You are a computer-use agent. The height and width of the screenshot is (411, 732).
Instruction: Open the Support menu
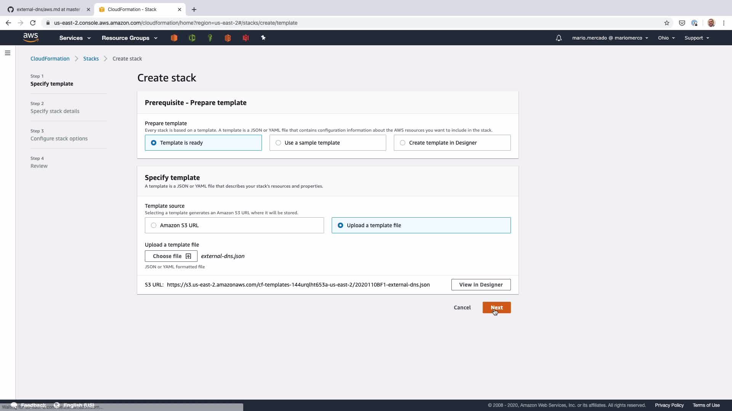697,38
